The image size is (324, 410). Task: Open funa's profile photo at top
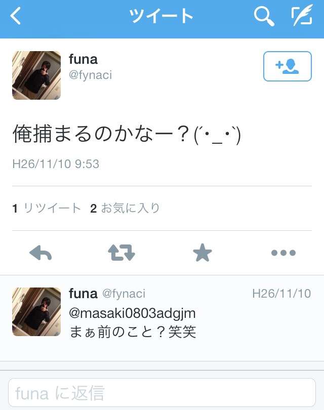point(36,75)
